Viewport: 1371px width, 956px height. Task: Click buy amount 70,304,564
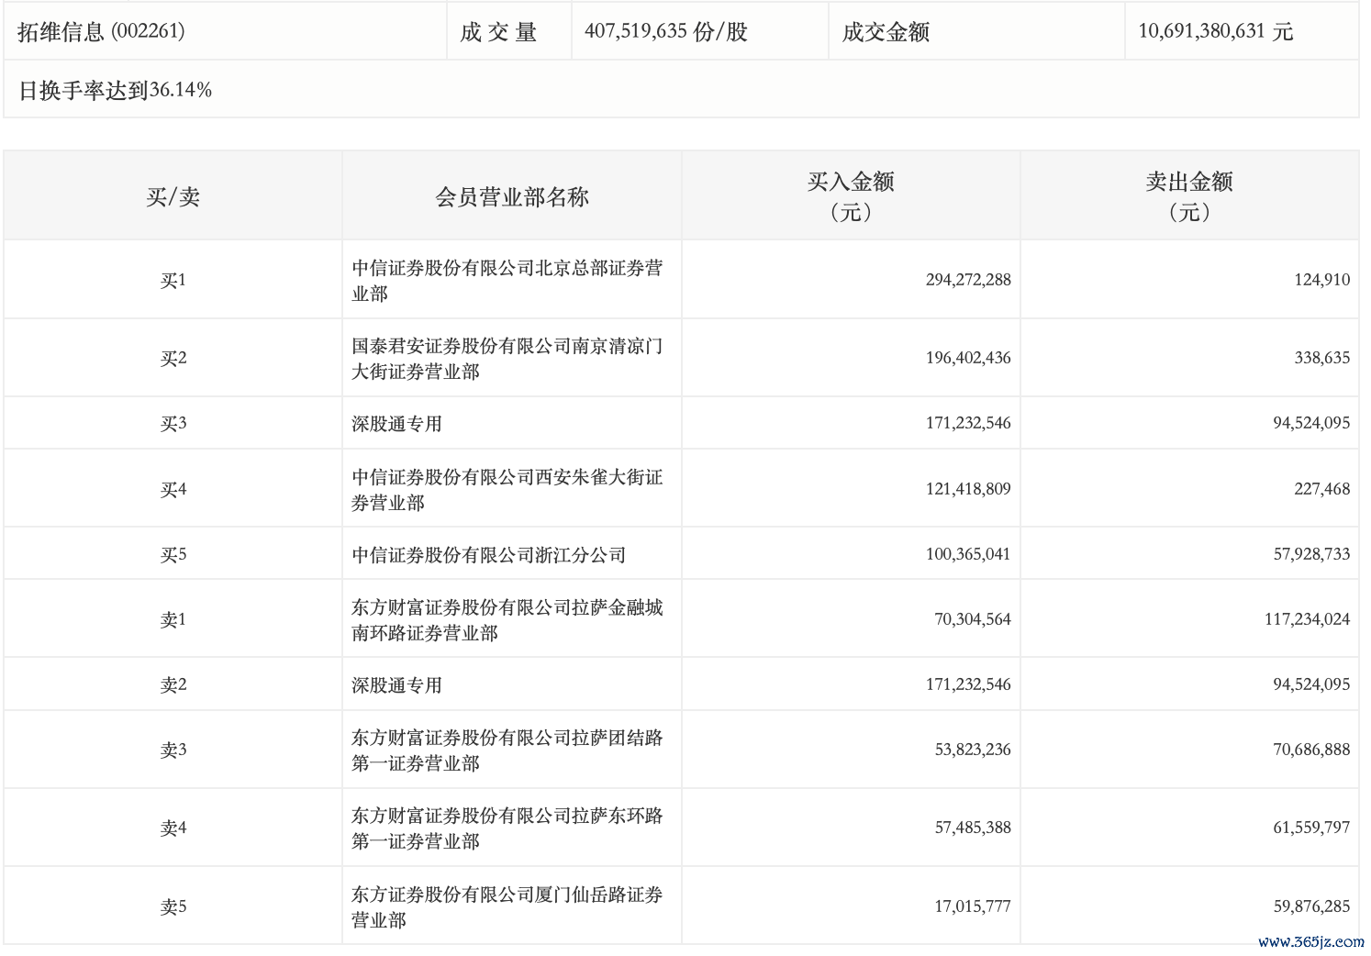coord(973,619)
